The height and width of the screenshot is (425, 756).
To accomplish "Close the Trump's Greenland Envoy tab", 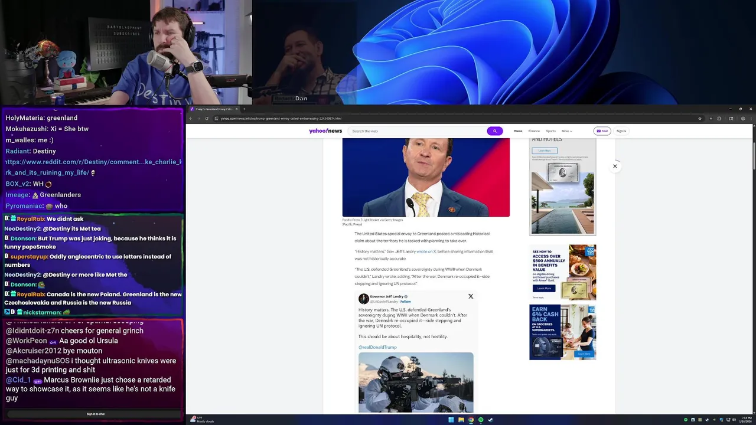I will (x=236, y=109).
